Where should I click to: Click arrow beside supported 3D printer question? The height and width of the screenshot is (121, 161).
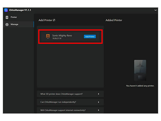[x=98, y=94]
